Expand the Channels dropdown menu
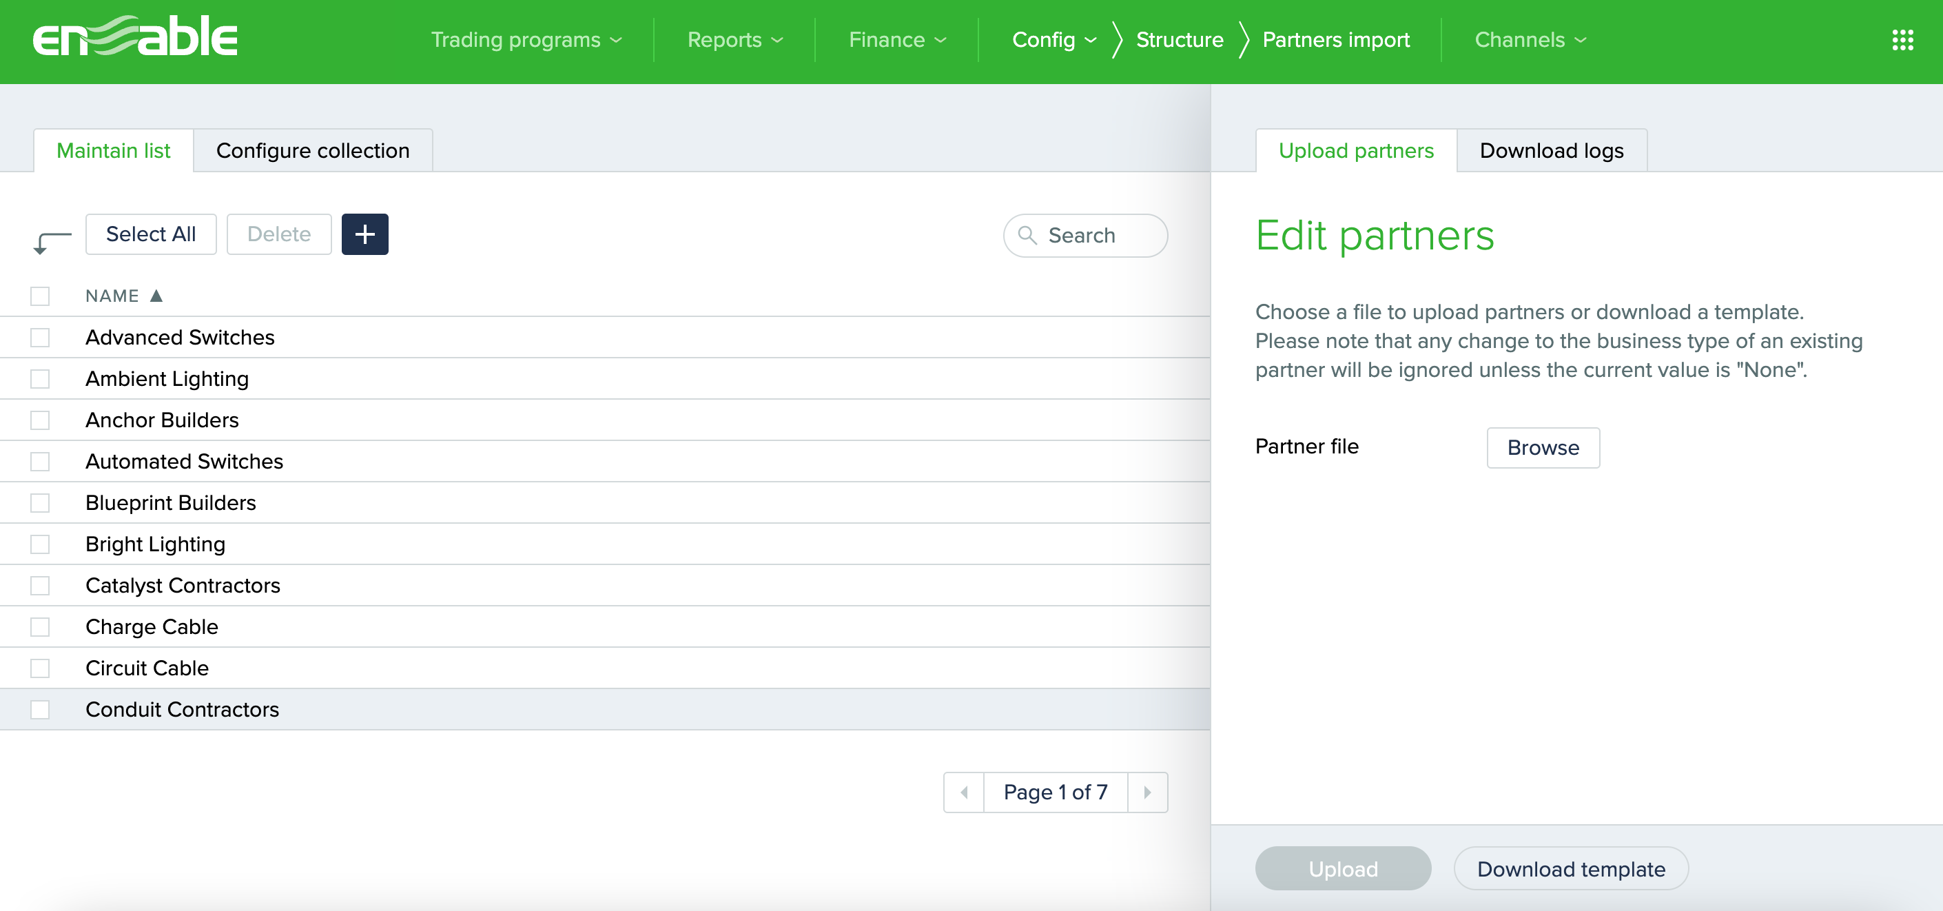This screenshot has width=1943, height=911. click(1530, 40)
